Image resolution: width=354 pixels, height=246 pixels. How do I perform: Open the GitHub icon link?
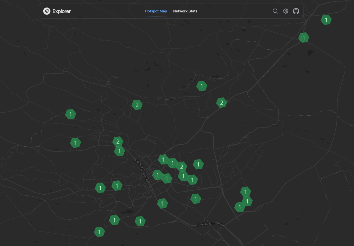296,11
